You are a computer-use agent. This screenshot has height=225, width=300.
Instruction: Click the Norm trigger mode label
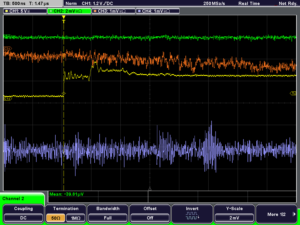(71, 4)
